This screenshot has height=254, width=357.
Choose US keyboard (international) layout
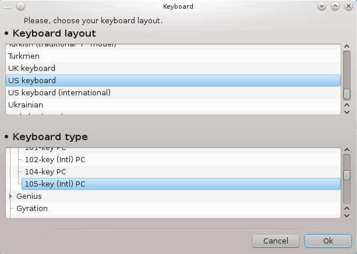tap(174, 92)
